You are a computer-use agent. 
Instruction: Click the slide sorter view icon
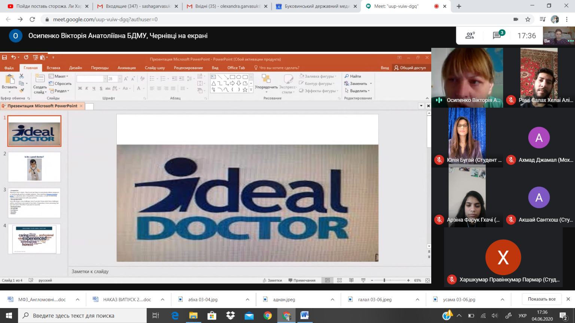(340, 280)
